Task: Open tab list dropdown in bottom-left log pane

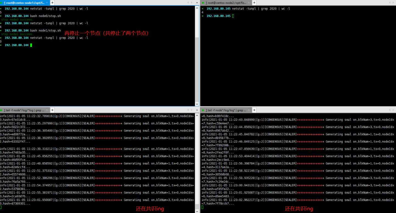Action: [x=197, y=110]
